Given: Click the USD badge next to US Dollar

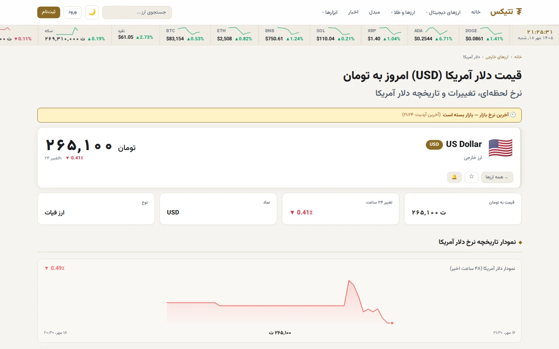Looking at the screenshot, I should coord(434,144).
